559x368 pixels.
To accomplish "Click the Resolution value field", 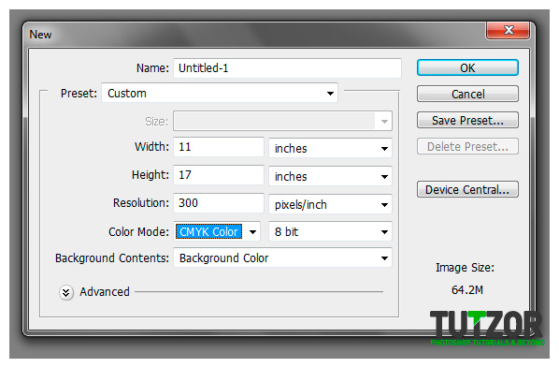I will [219, 203].
